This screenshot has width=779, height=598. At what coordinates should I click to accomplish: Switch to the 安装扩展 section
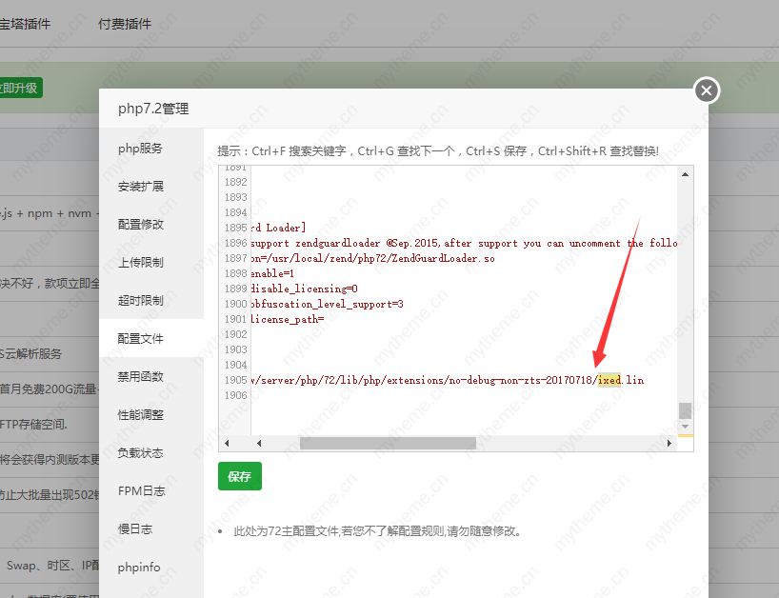140,187
